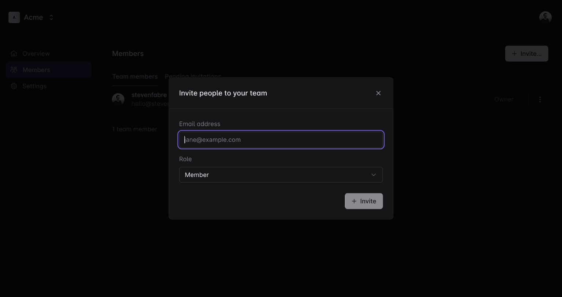Expand the Role dropdown showing Member

[281, 175]
